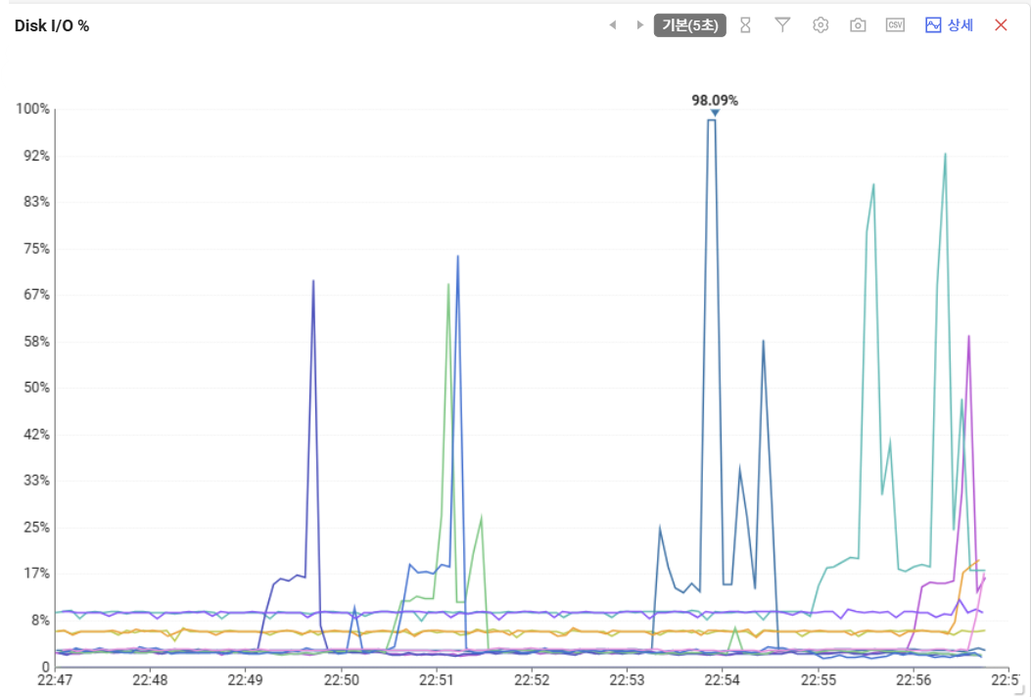Click the 22:53 label on the time axis

627,679
